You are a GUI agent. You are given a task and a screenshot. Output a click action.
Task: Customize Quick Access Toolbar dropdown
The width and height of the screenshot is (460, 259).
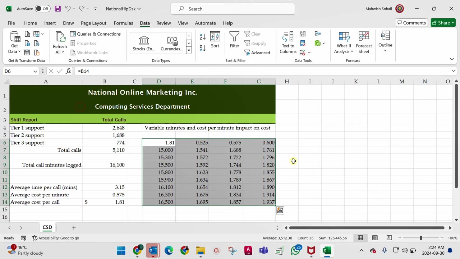(95, 9)
